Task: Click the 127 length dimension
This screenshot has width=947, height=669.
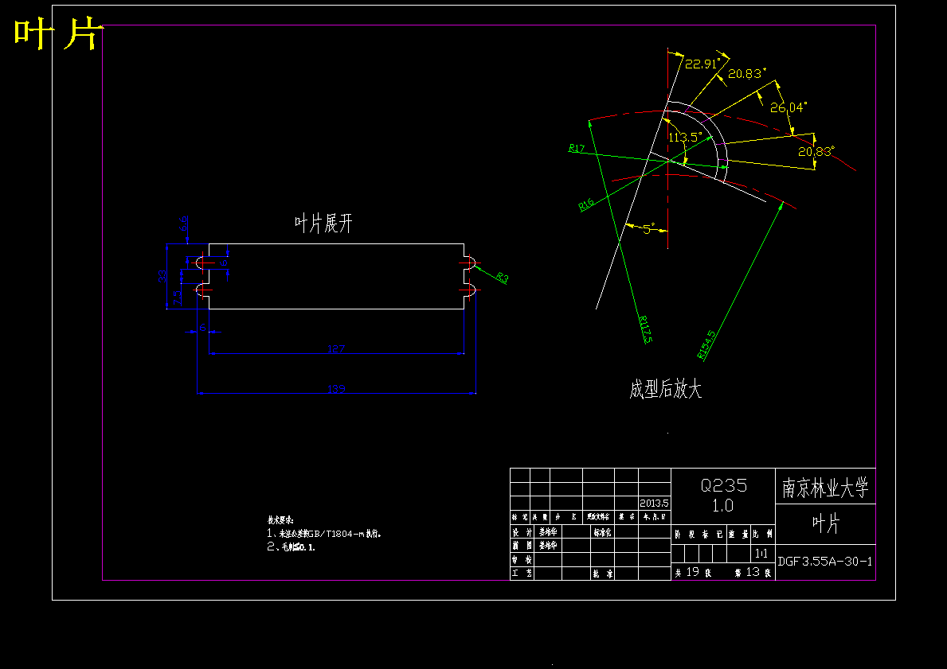Action: point(336,348)
